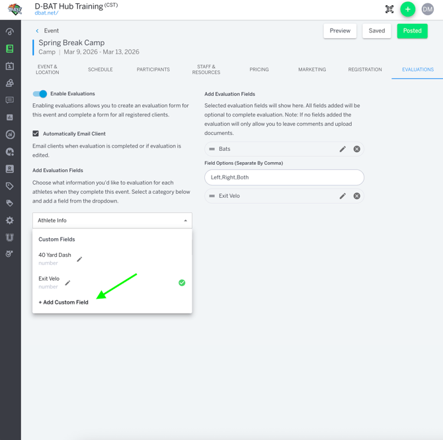Open the dashboard gauge icon in sidebar
443x440 pixels.
click(x=10, y=32)
